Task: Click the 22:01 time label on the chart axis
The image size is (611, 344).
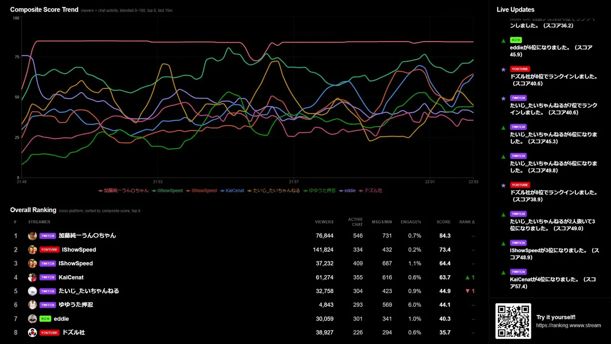Action: pyautogui.click(x=430, y=182)
